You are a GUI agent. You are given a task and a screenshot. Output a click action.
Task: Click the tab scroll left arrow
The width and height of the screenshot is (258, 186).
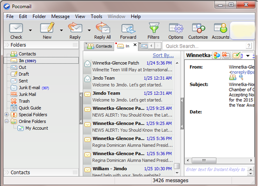pos(151,46)
